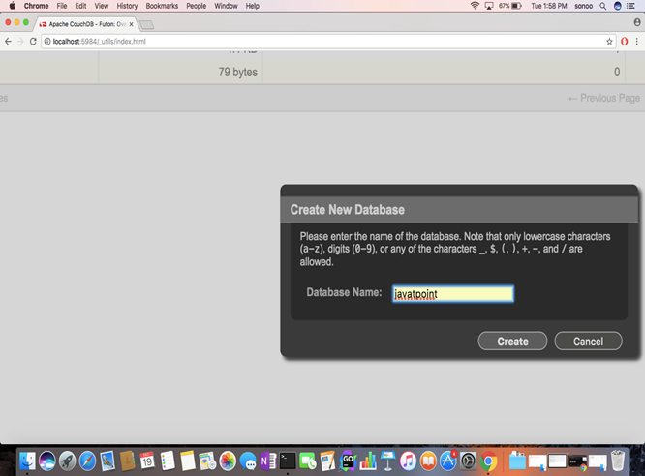Viewport: 645px width, 476px height.
Task: Click the browser forward arrow
Action: (20, 41)
